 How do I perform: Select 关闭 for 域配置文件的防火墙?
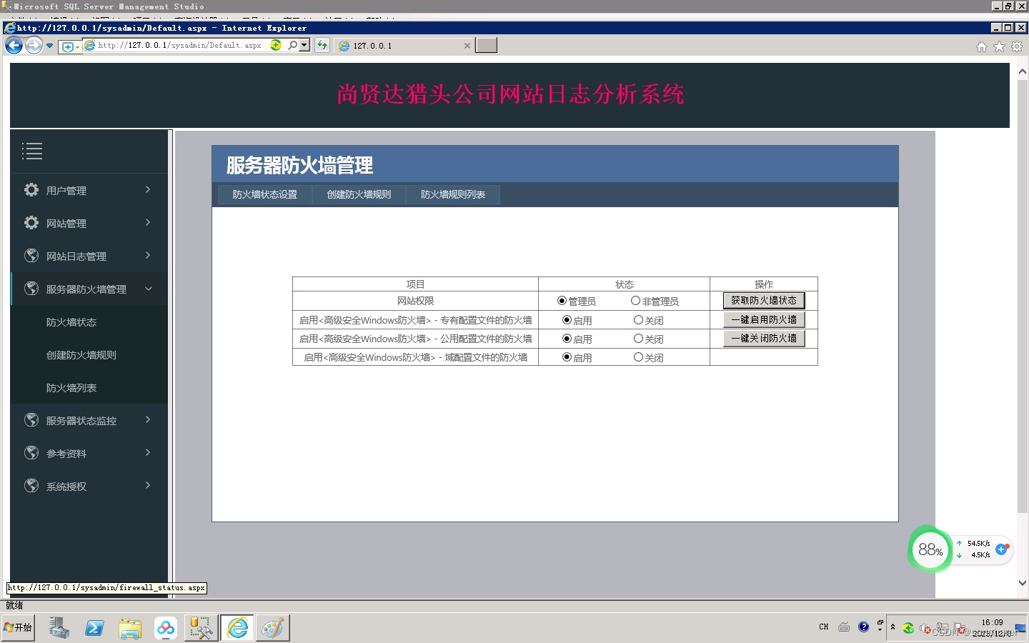coord(638,357)
